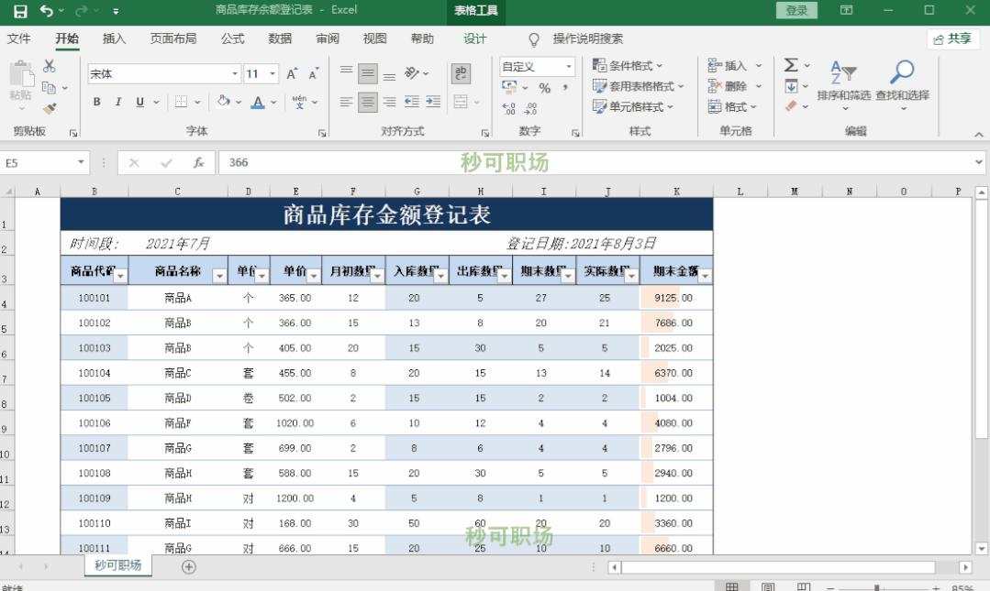Align text to the right
Image resolution: width=990 pixels, height=591 pixels.
[x=390, y=102]
